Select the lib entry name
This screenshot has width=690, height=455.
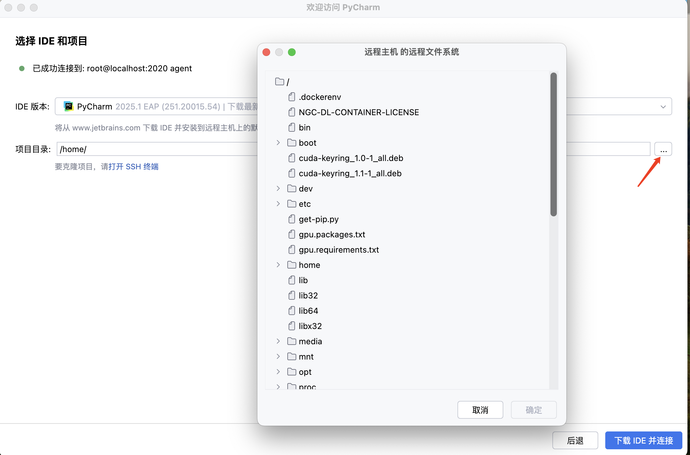pyautogui.click(x=303, y=280)
